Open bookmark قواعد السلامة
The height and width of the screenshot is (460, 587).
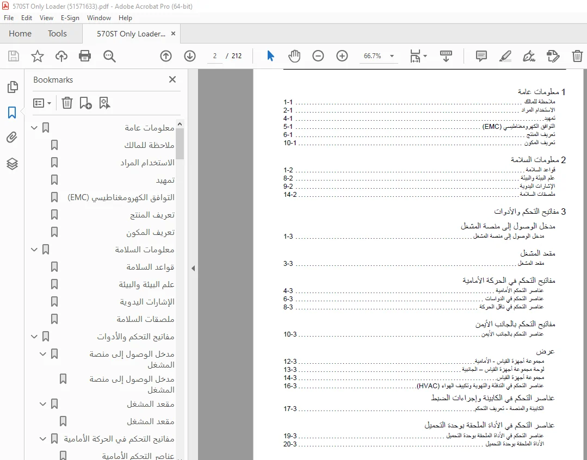tap(150, 267)
